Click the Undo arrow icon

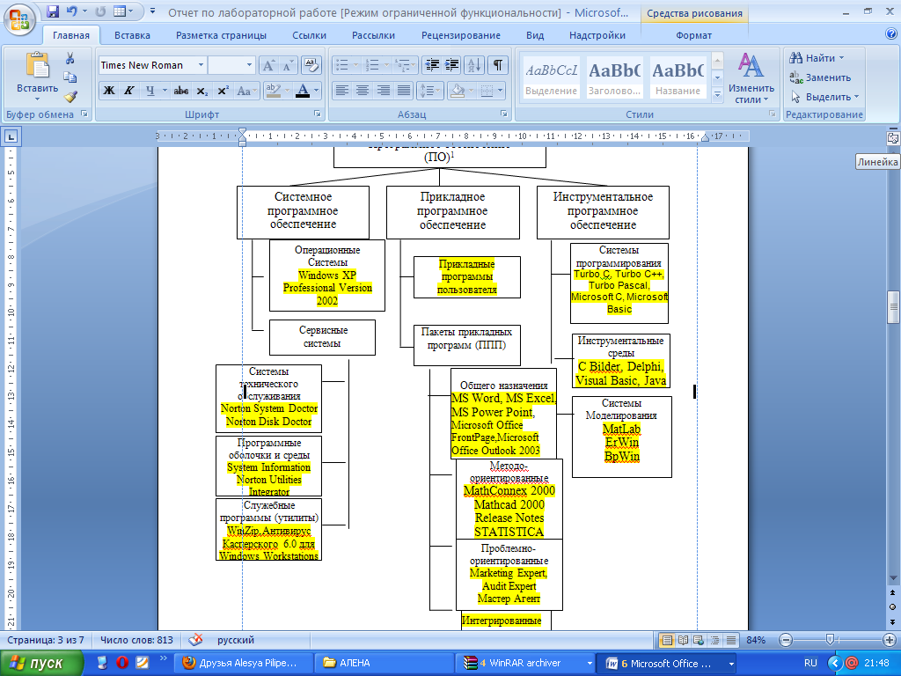click(x=72, y=11)
